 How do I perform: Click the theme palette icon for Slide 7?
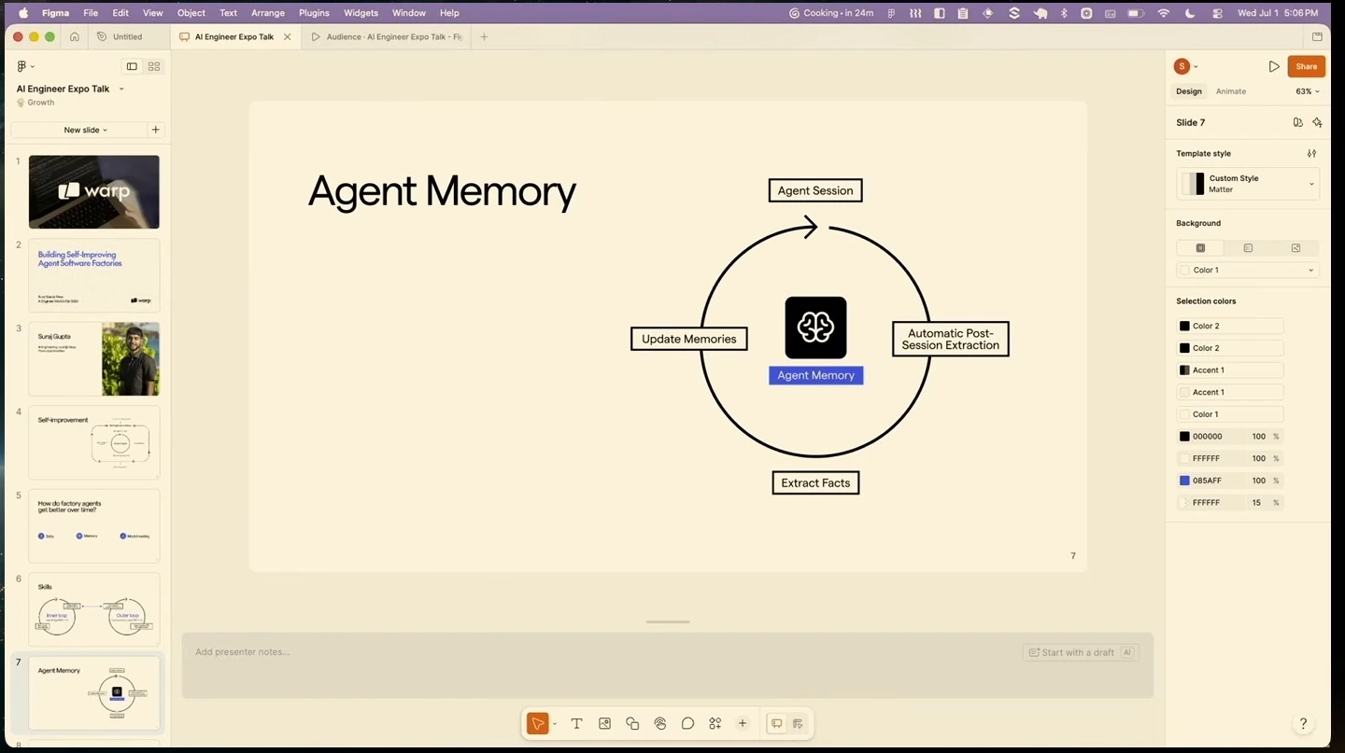(1297, 122)
